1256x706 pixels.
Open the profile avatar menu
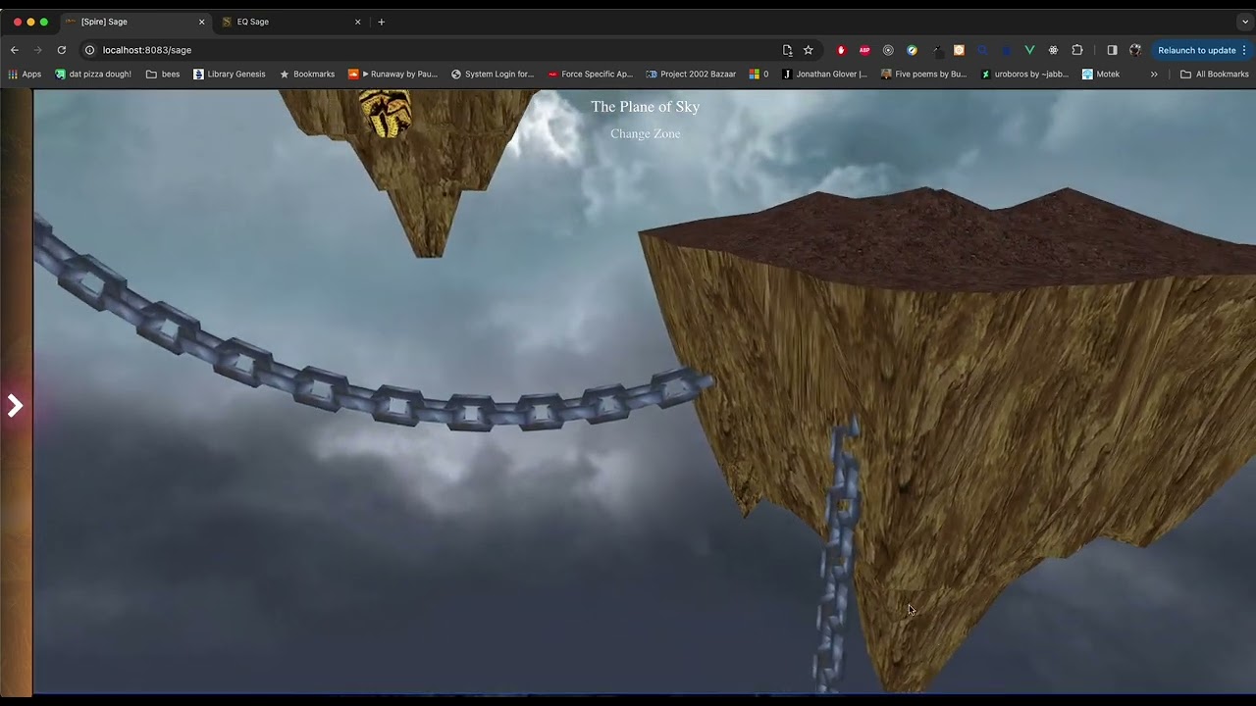point(1135,50)
